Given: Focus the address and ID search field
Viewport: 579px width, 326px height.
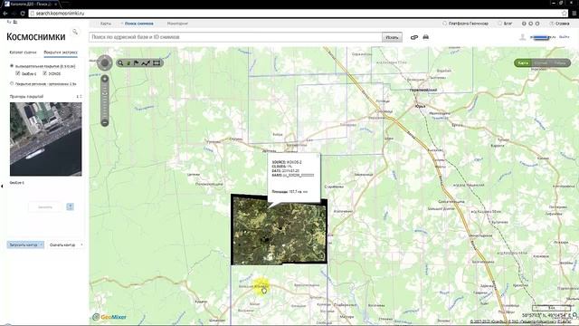Looking at the screenshot, I should [235, 37].
